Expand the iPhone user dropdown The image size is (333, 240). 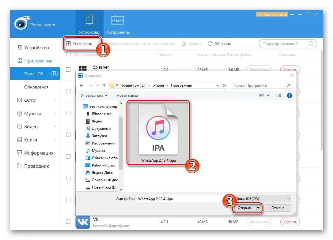tap(42, 25)
